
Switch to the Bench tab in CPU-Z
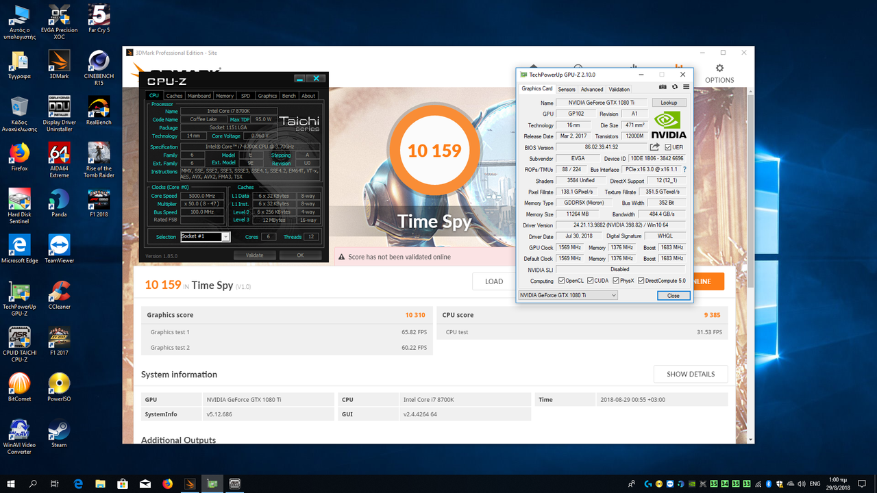(289, 96)
